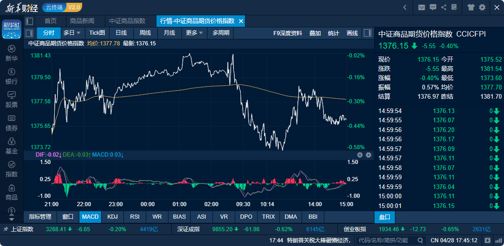Click the note editing icon

click(455, 7)
